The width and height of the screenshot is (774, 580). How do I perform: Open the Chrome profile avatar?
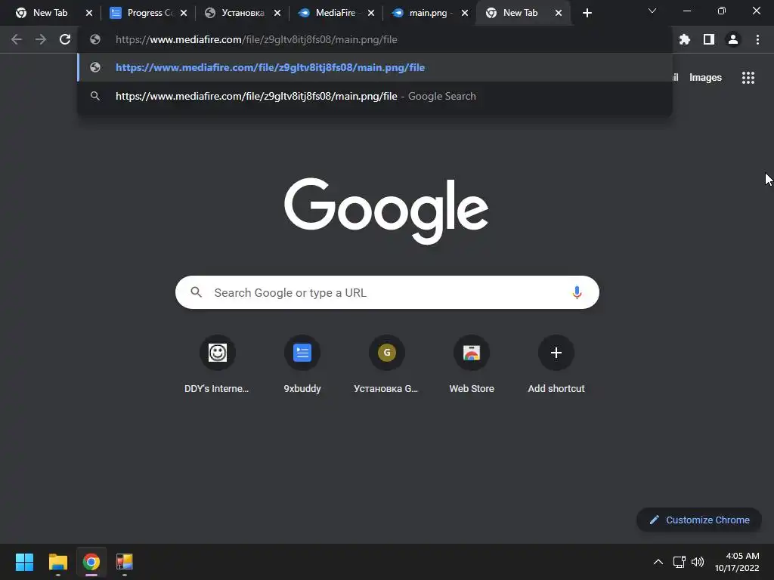coord(733,39)
